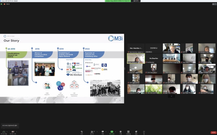
Task: Open view options menu beside green sharing banner
Action: coord(136,1)
